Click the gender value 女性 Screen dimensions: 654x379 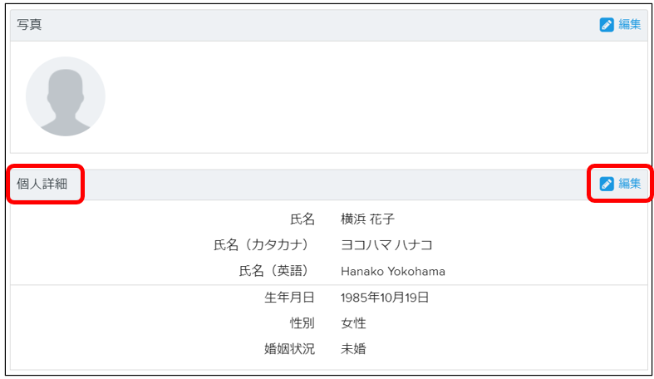pyautogui.click(x=353, y=323)
